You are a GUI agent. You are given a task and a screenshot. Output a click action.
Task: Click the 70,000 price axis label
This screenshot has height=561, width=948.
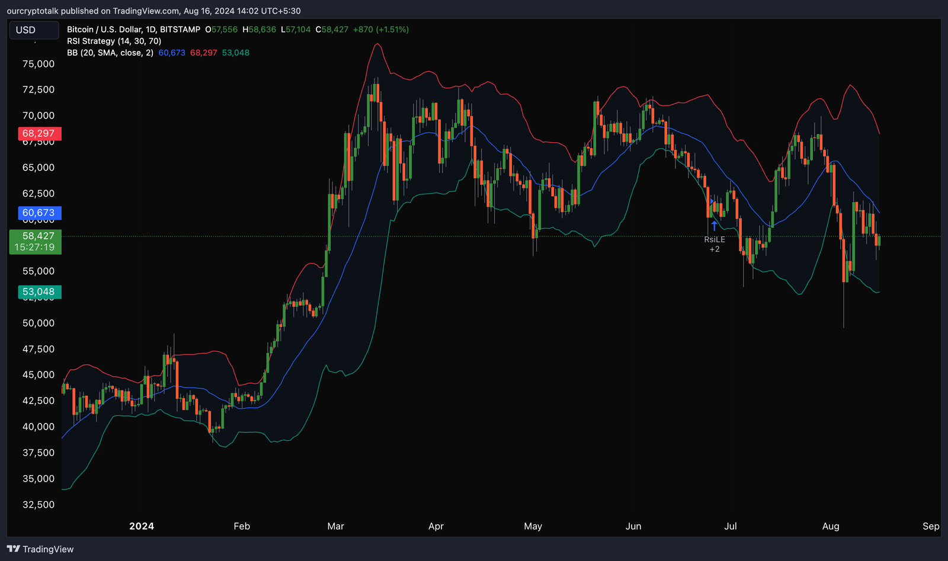pyautogui.click(x=39, y=116)
